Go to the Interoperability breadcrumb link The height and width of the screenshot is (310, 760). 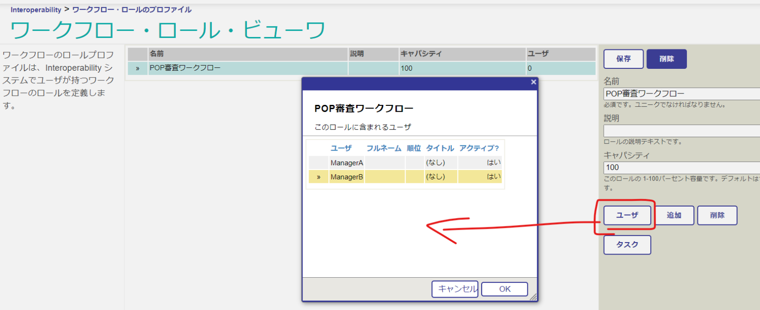pos(36,9)
